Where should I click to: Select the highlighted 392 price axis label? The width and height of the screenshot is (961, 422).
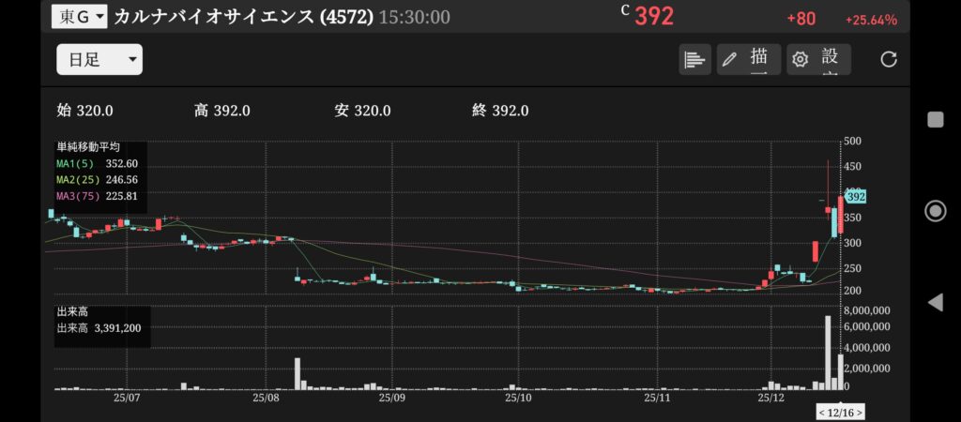tap(855, 197)
